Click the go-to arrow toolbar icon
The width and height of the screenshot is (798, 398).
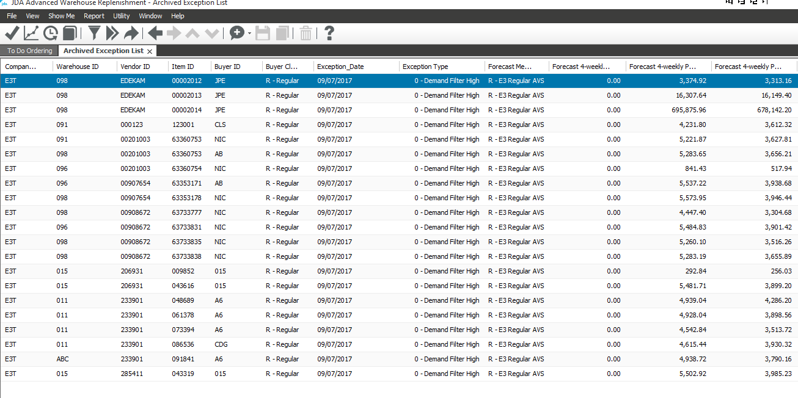click(131, 34)
